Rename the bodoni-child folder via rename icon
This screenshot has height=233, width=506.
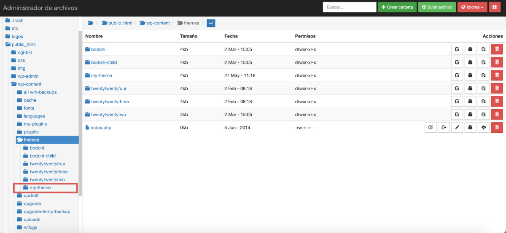pos(457,62)
